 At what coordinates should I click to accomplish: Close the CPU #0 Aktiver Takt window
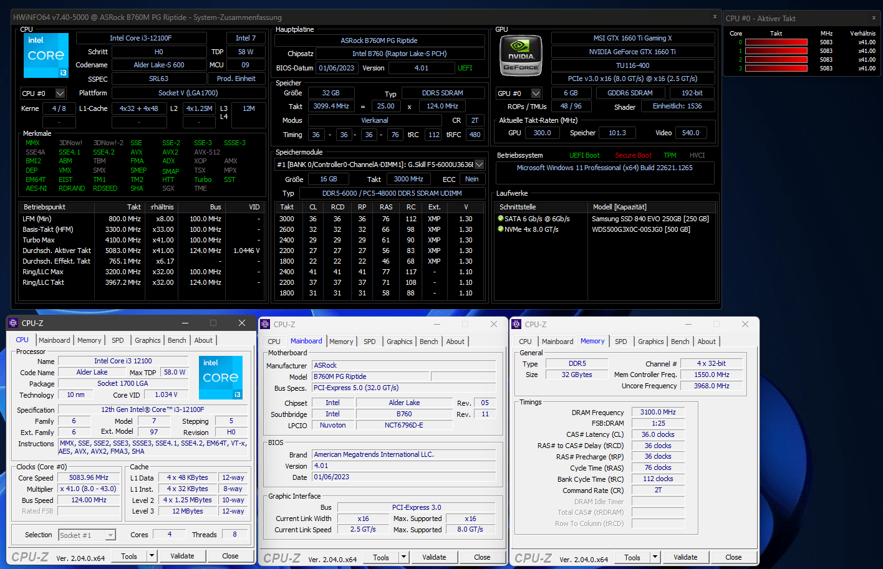click(874, 18)
